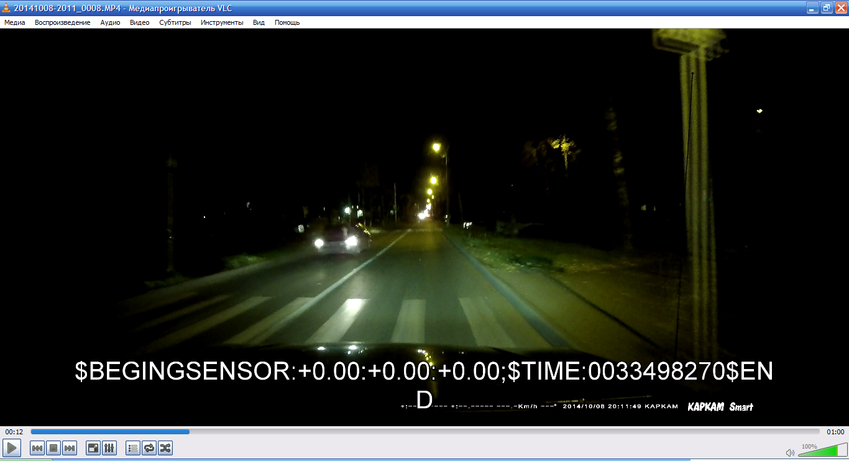The height and width of the screenshot is (461, 849).
Task: Skip to next media track
Action: click(x=70, y=448)
